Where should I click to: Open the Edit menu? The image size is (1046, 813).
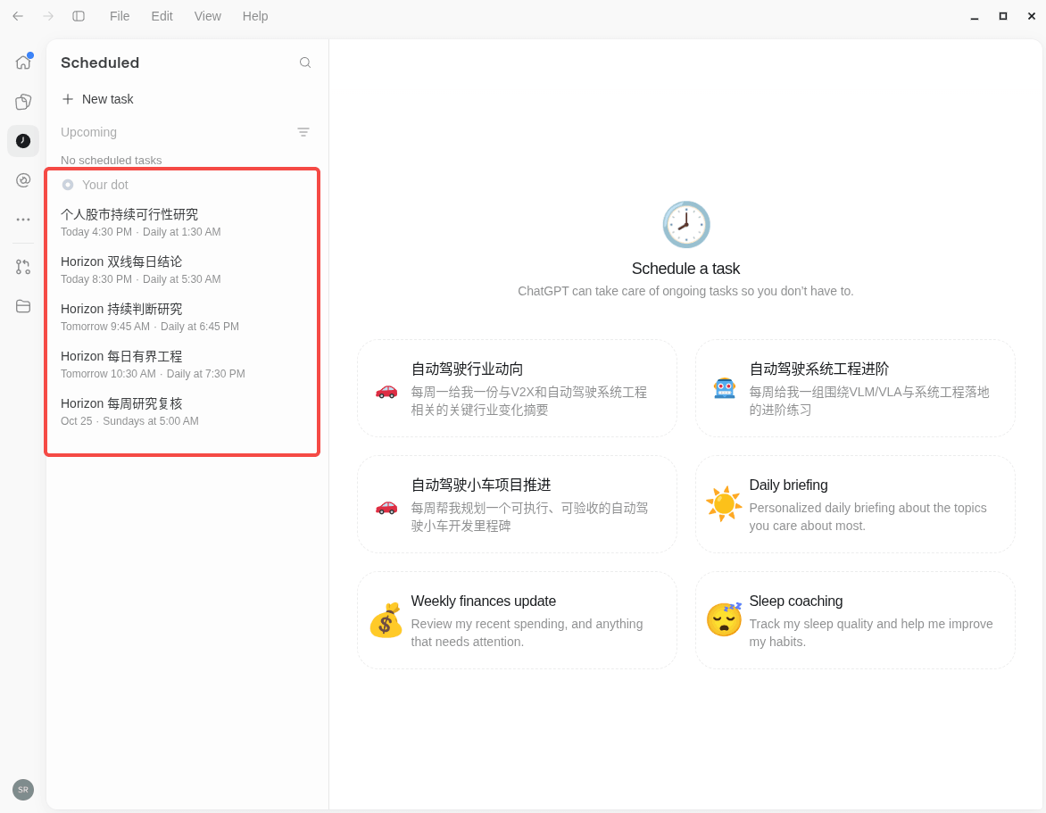[162, 16]
